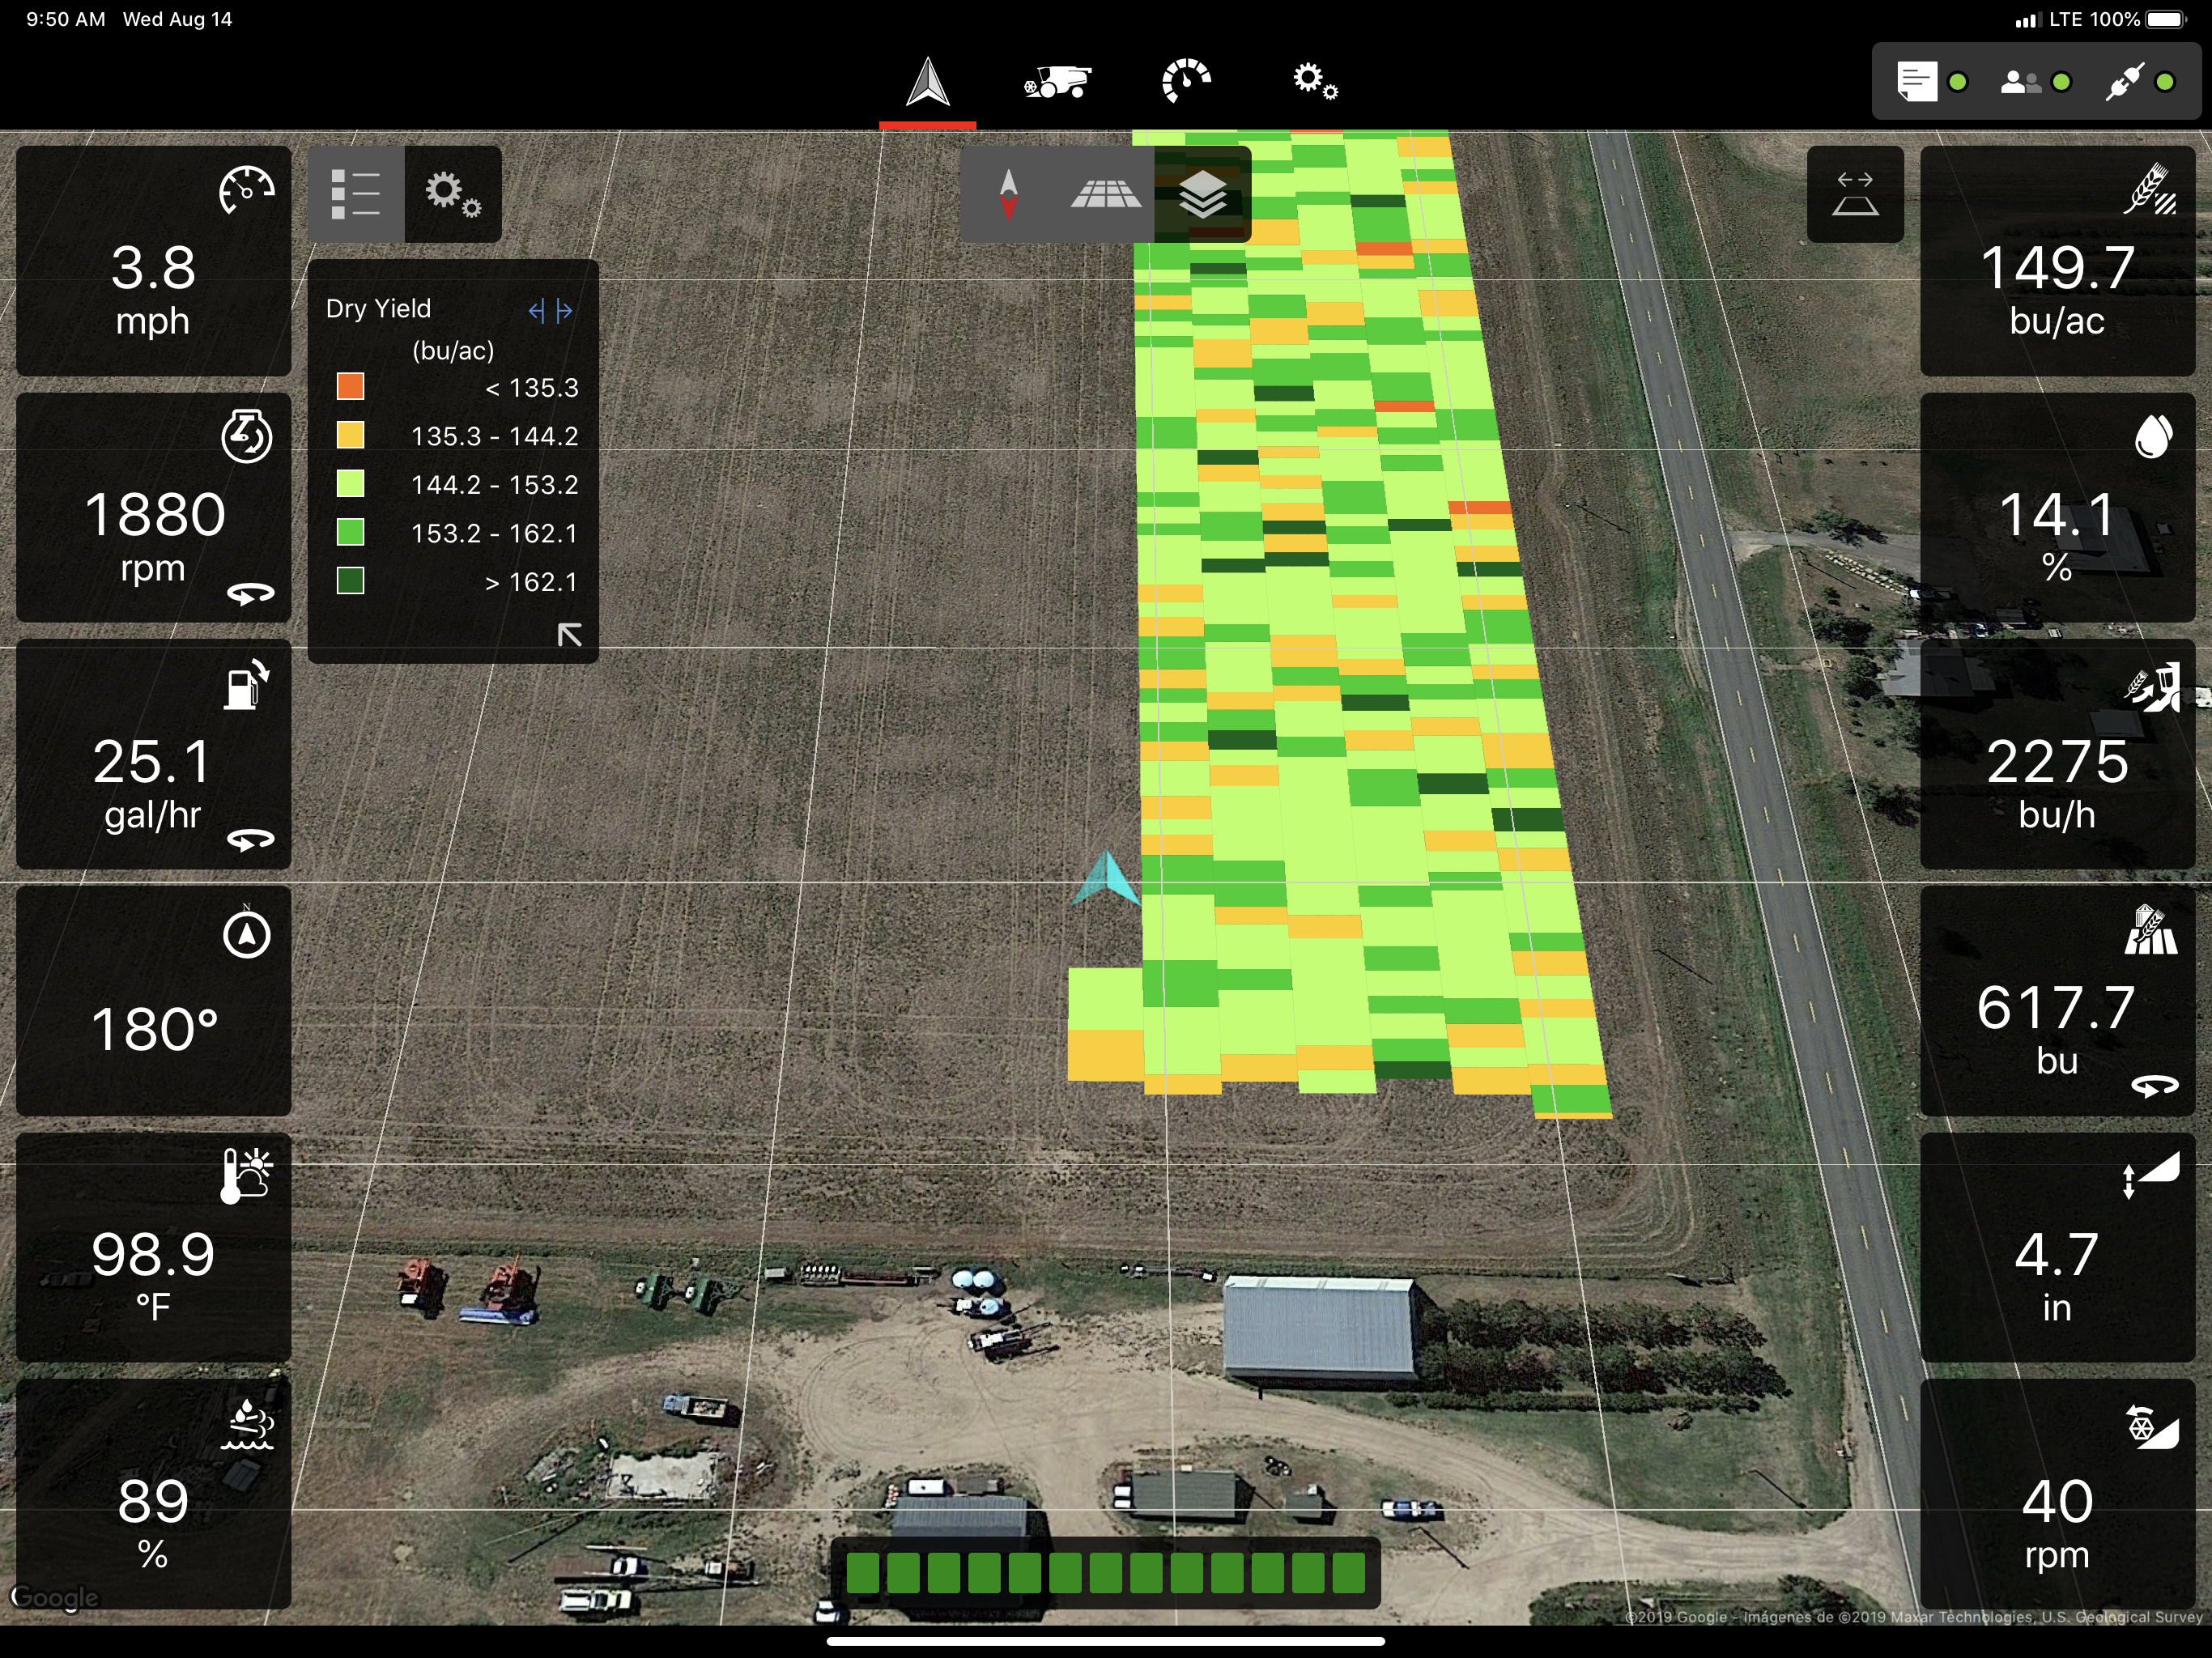Open the 89 % humidity tile
This screenshot has height=1658, width=2212.
pos(153,1494)
